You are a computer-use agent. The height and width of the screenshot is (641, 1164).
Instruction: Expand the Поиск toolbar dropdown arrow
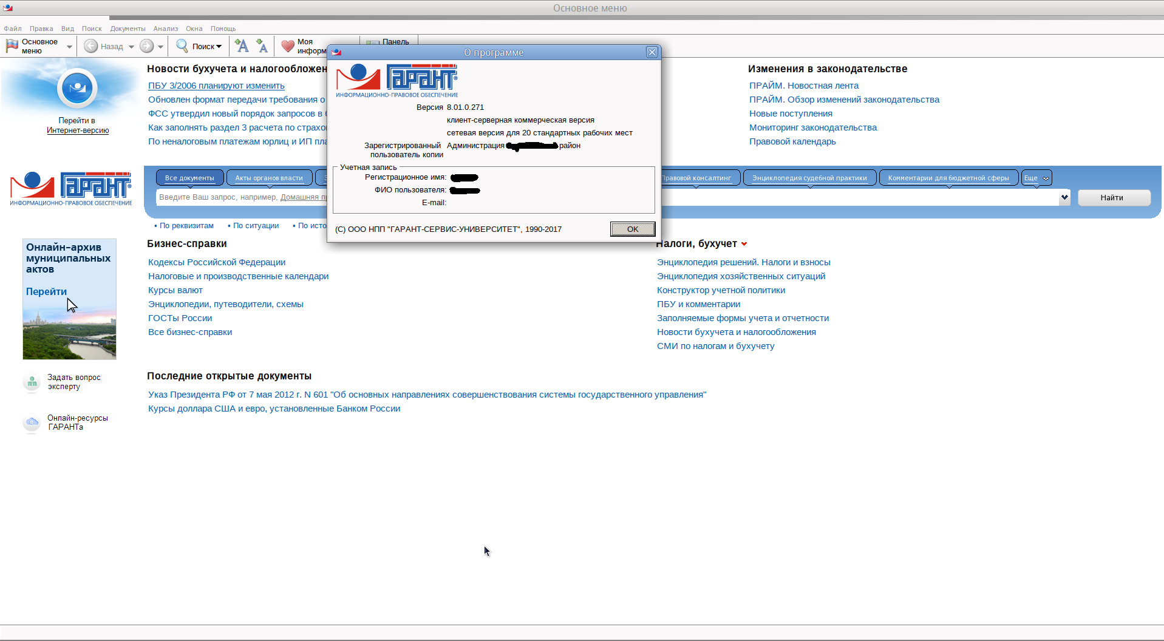point(219,47)
